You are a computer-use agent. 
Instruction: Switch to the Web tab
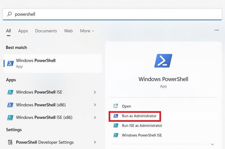pyautogui.click(x=68, y=31)
